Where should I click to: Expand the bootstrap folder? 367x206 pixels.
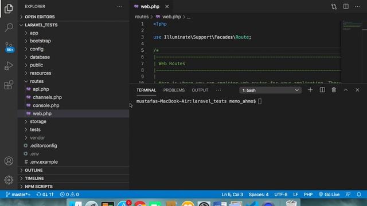73,41
